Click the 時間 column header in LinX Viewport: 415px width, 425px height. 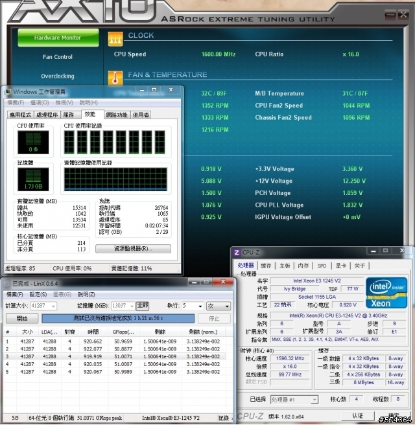[x=93, y=332]
